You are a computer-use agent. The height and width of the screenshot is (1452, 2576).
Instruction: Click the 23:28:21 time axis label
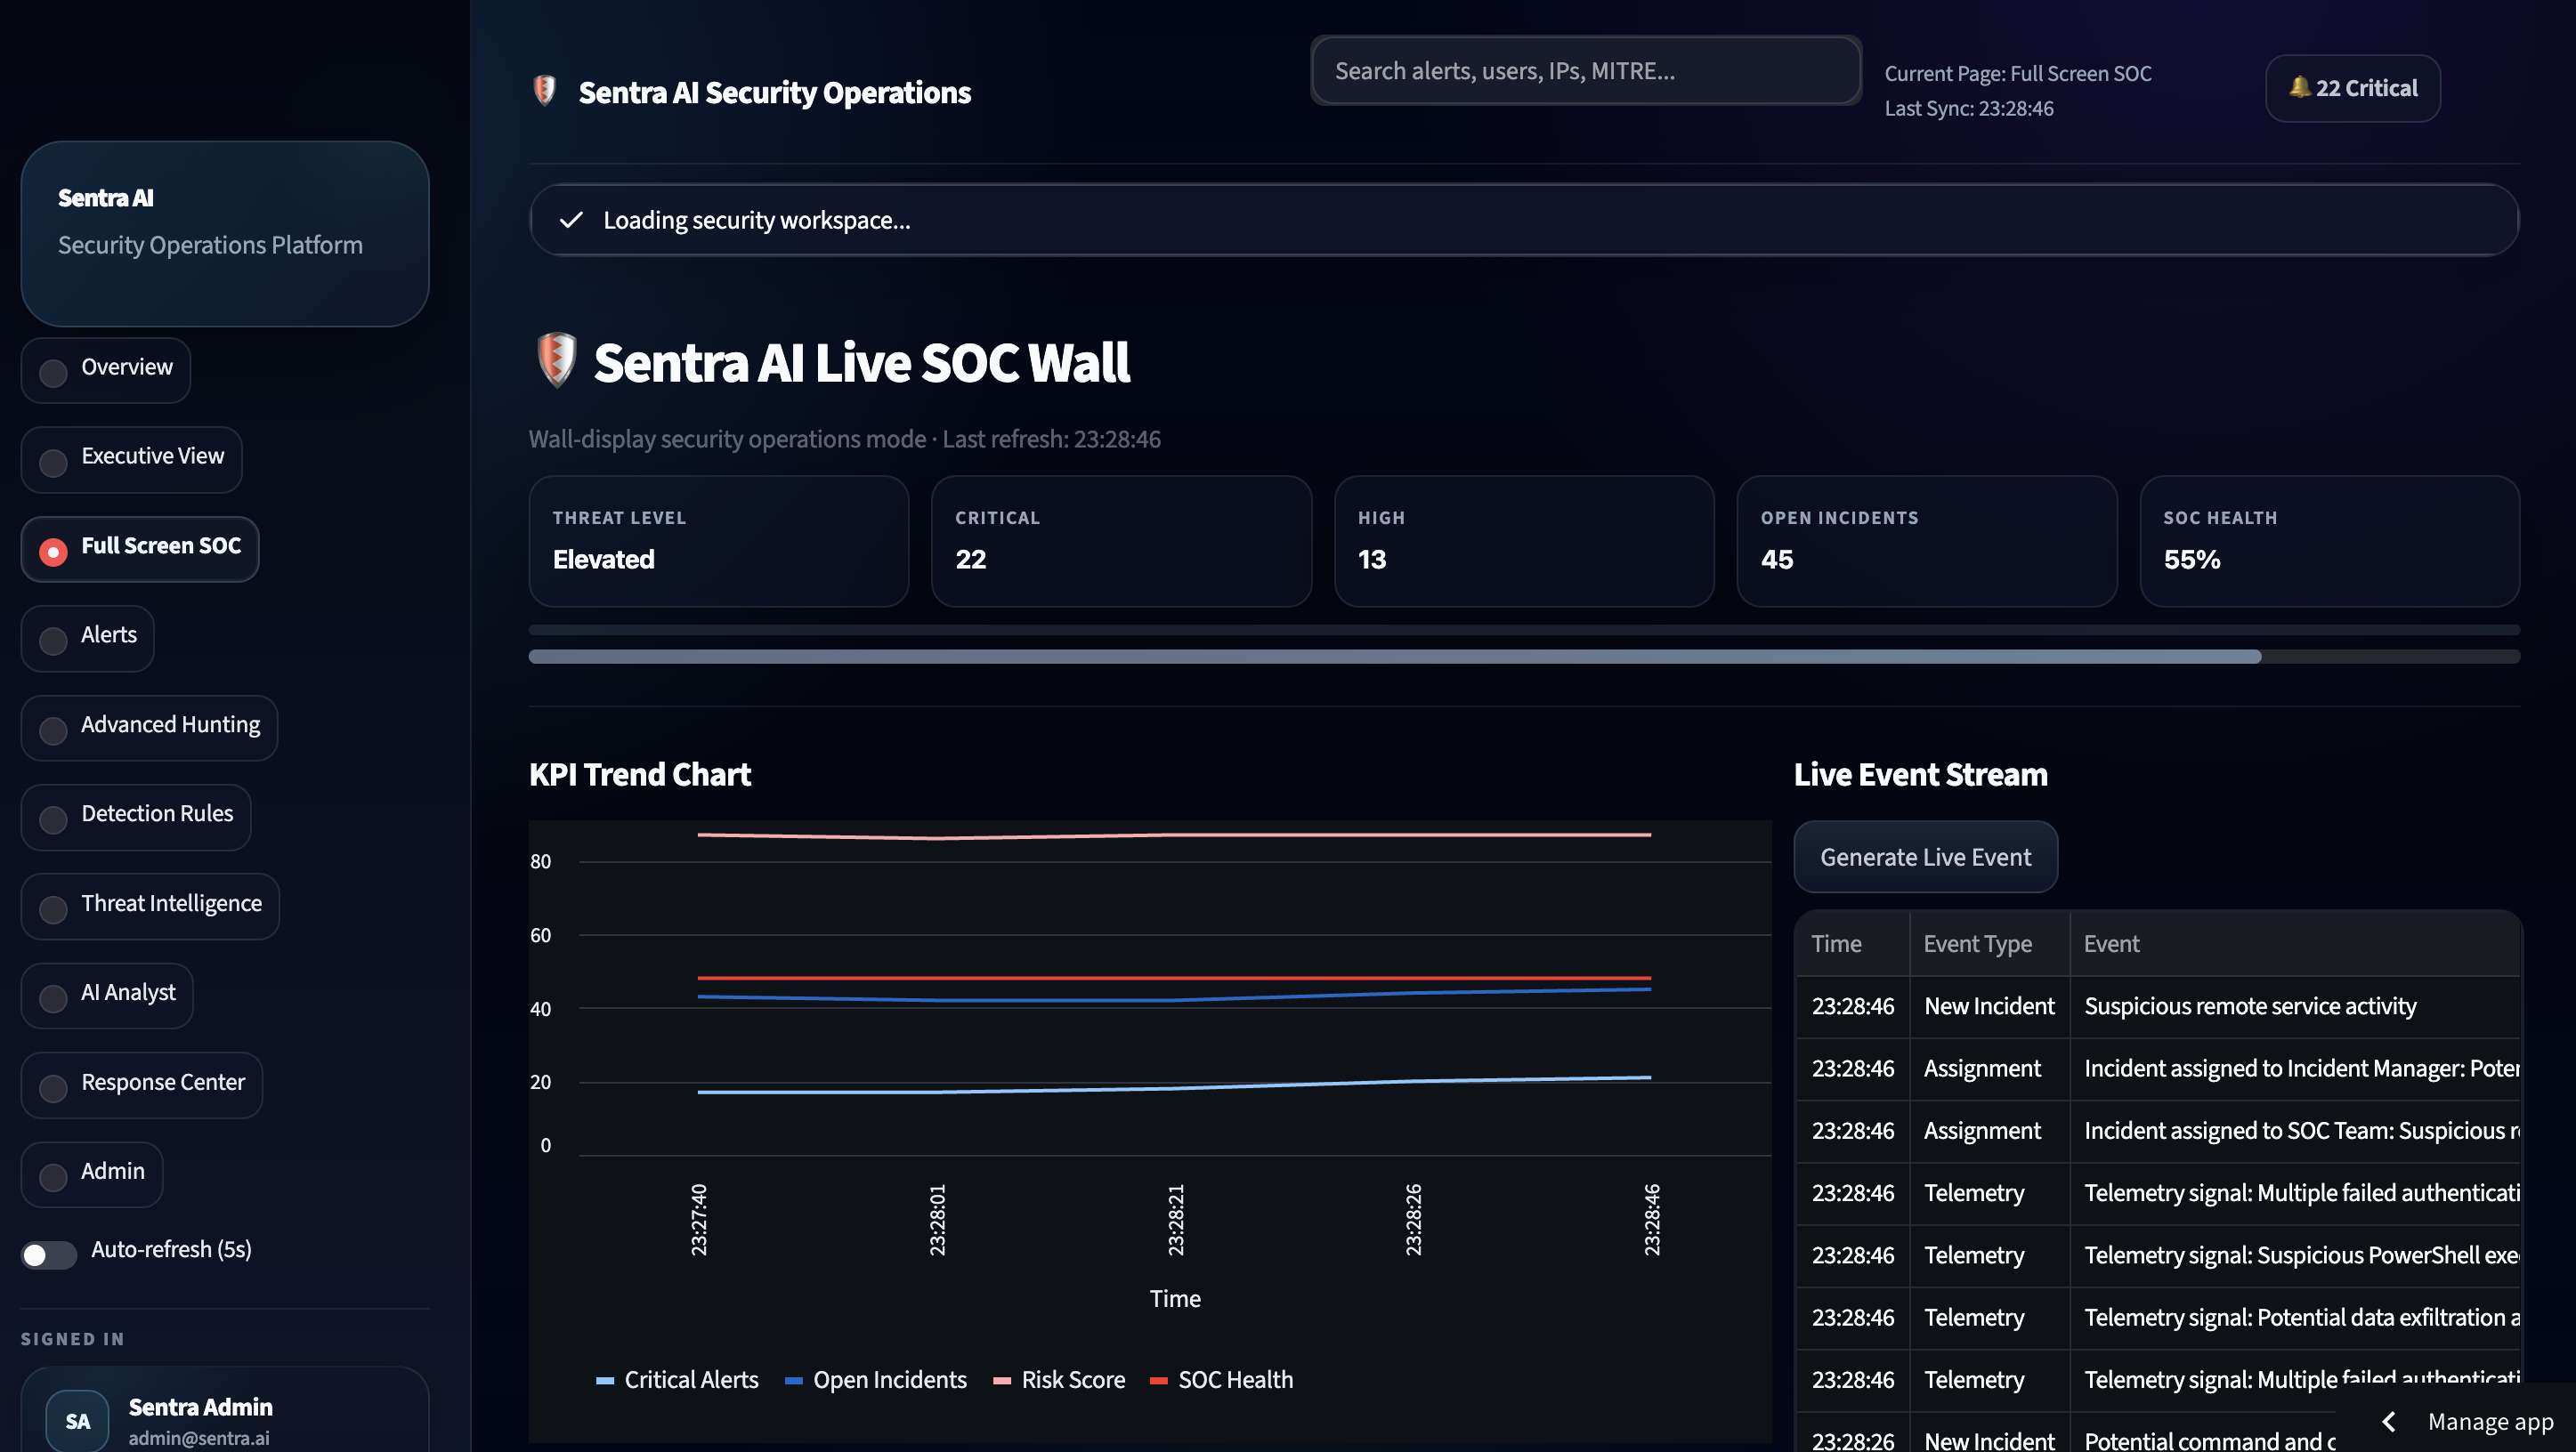1176,1219
